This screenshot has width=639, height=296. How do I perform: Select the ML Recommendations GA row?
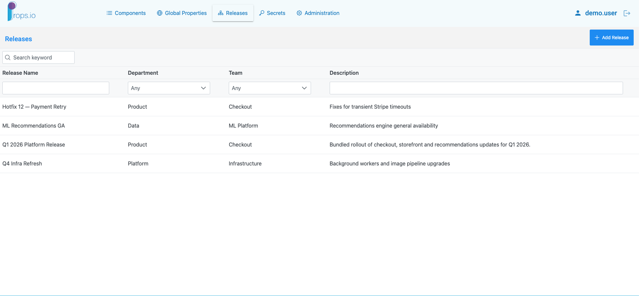319,126
